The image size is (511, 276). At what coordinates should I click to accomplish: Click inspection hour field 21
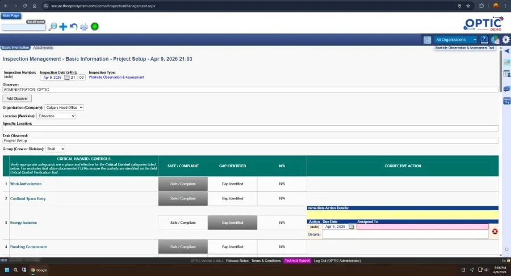tap(73, 78)
